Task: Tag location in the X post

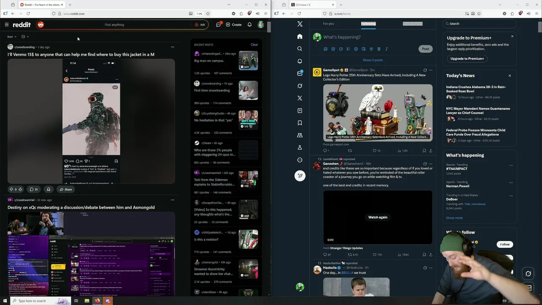Action: pyautogui.click(x=371, y=49)
